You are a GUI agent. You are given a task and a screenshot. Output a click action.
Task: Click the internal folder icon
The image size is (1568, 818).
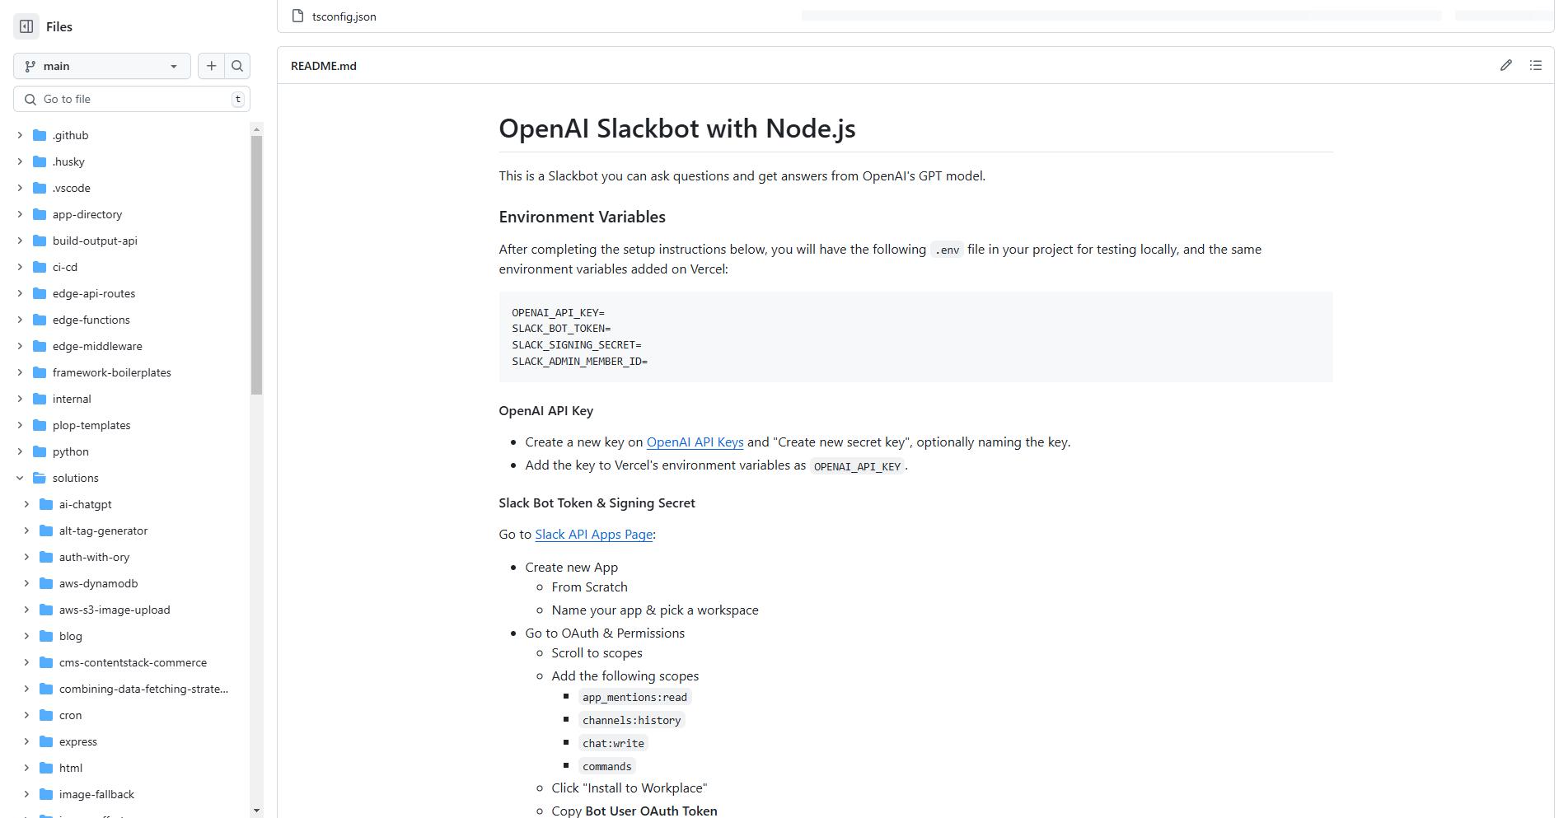click(x=40, y=399)
